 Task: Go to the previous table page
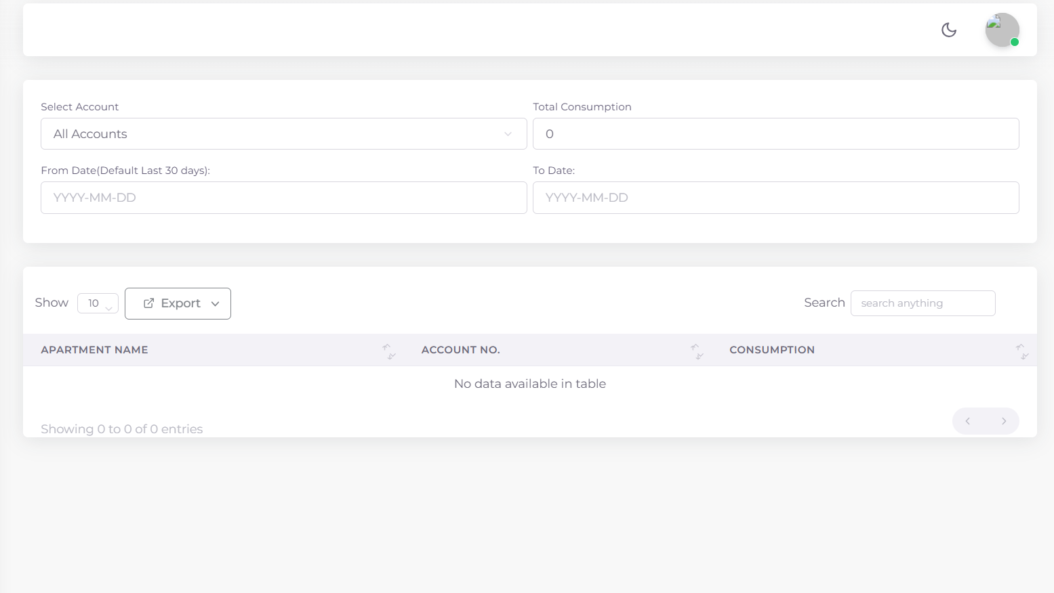point(968,421)
